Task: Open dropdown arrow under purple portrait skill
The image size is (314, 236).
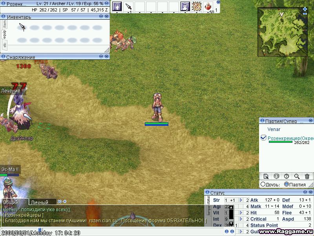Action: pyautogui.click(x=185, y=13)
